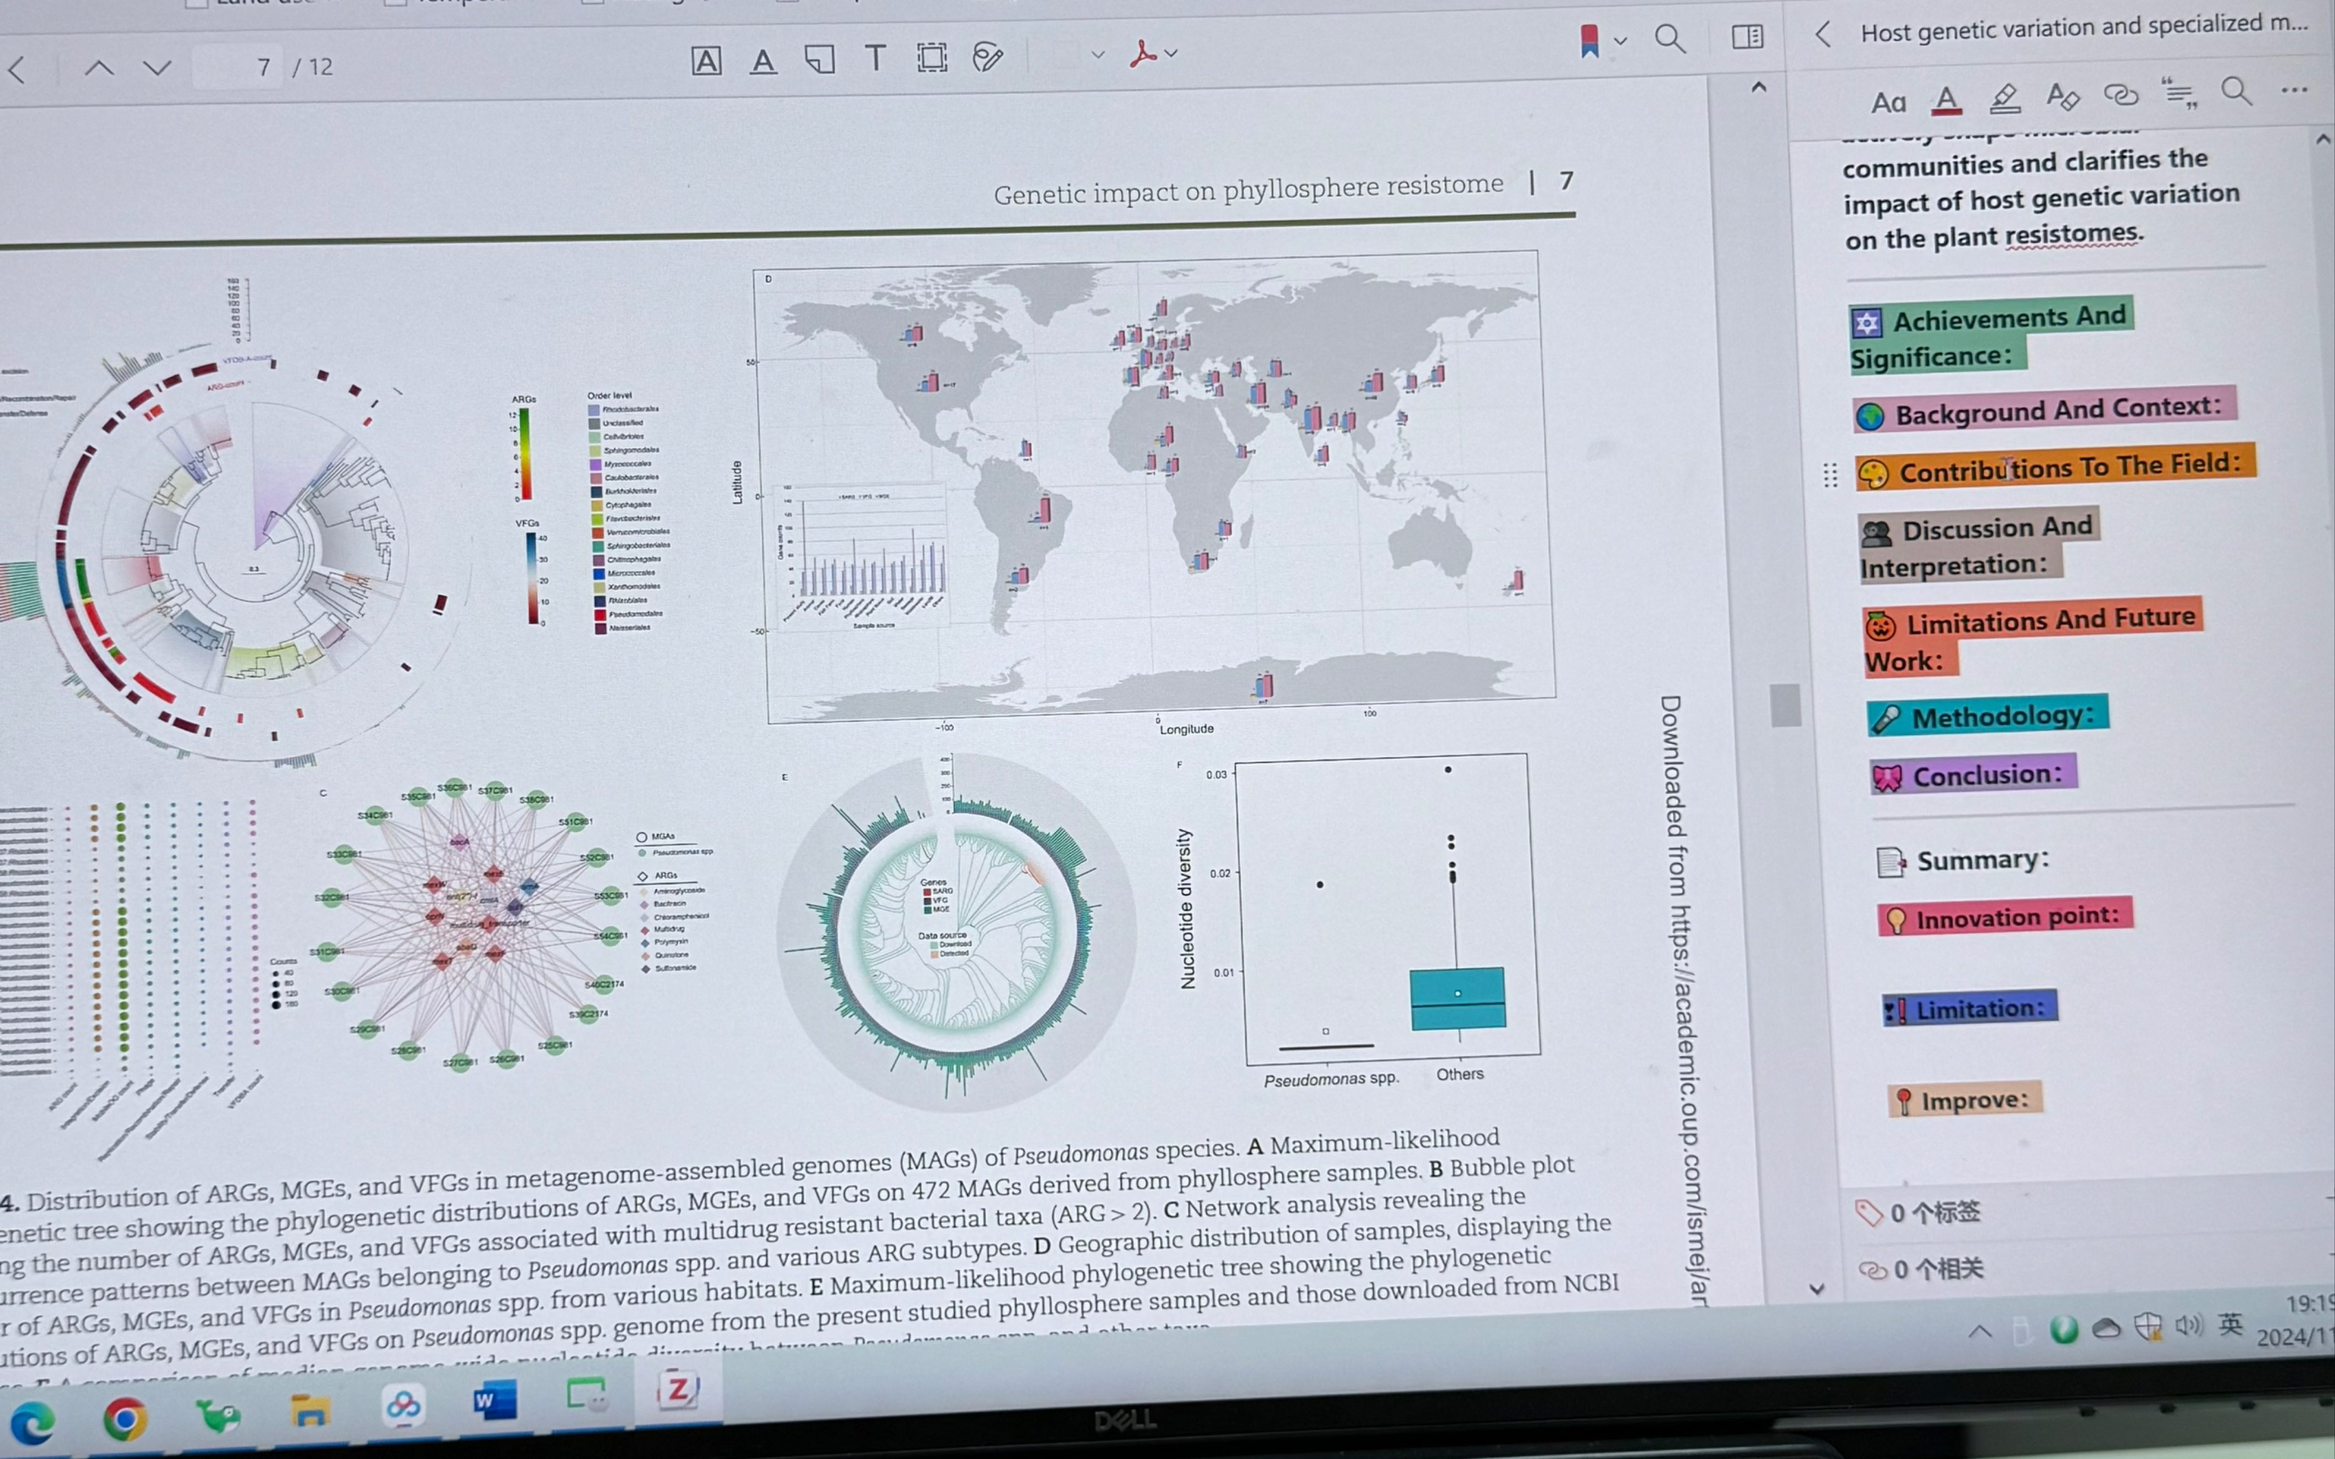Clear formatting in the note editor
Viewport: 2335px width, 1459px height.
click(2062, 97)
